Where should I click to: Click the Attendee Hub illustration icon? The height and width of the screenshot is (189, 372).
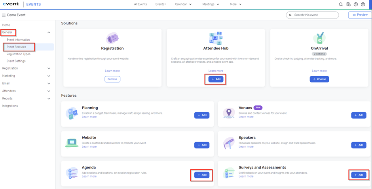tap(216, 38)
